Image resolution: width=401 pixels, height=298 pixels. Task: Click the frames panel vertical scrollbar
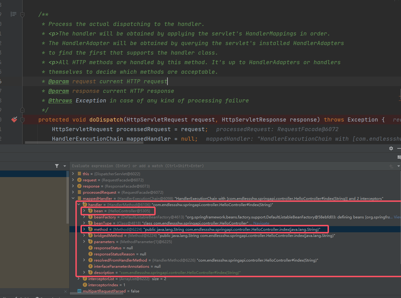coord(68,197)
